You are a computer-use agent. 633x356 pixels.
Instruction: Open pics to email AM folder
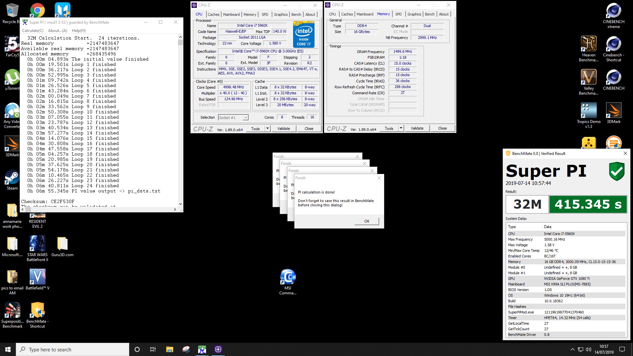click(12, 282)
